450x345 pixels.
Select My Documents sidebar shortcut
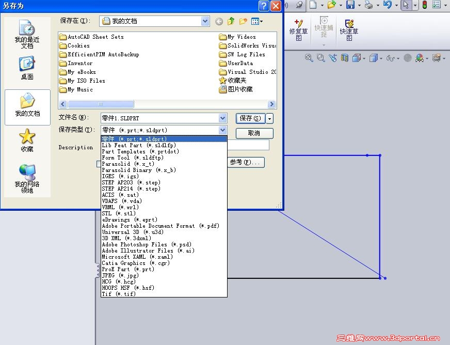tap(27, 107)
